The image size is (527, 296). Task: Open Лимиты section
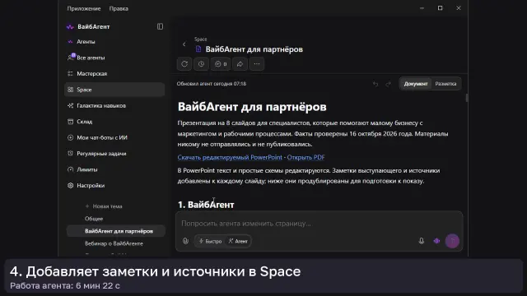114,169
